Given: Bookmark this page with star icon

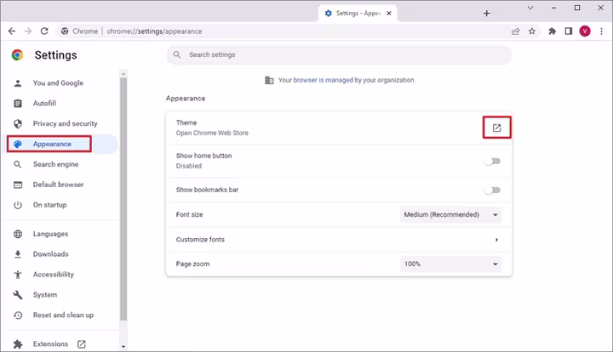Looking at the screenshot, I should coord(532,31).
